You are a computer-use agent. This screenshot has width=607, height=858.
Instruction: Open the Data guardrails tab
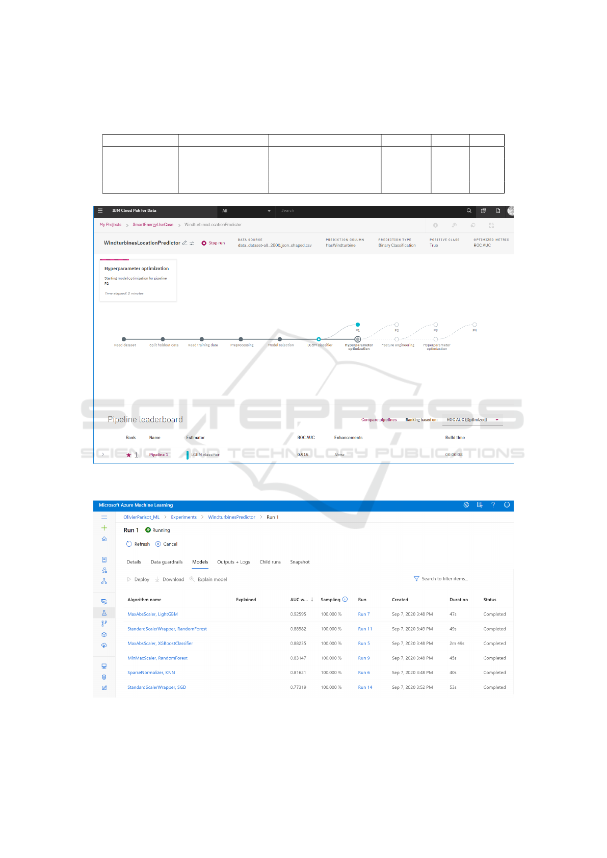click(167, 562)
